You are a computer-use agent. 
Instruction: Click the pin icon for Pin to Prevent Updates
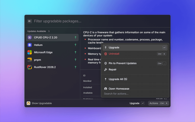click(x=106, y=63)
